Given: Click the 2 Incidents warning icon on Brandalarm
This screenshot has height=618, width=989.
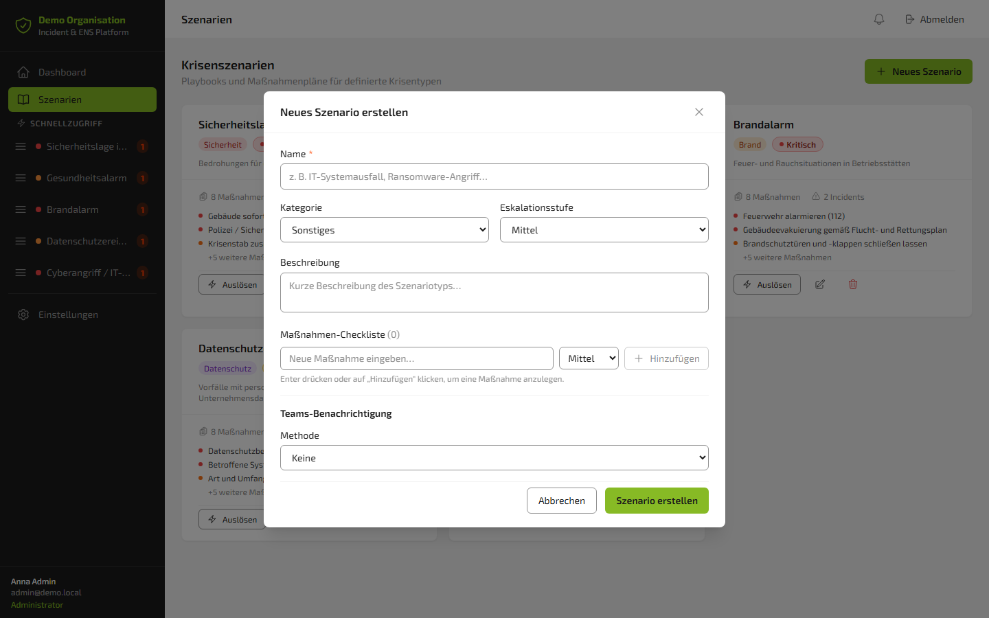Looking at the screenshot, I should pyautogui.click(x=816, y=196).
